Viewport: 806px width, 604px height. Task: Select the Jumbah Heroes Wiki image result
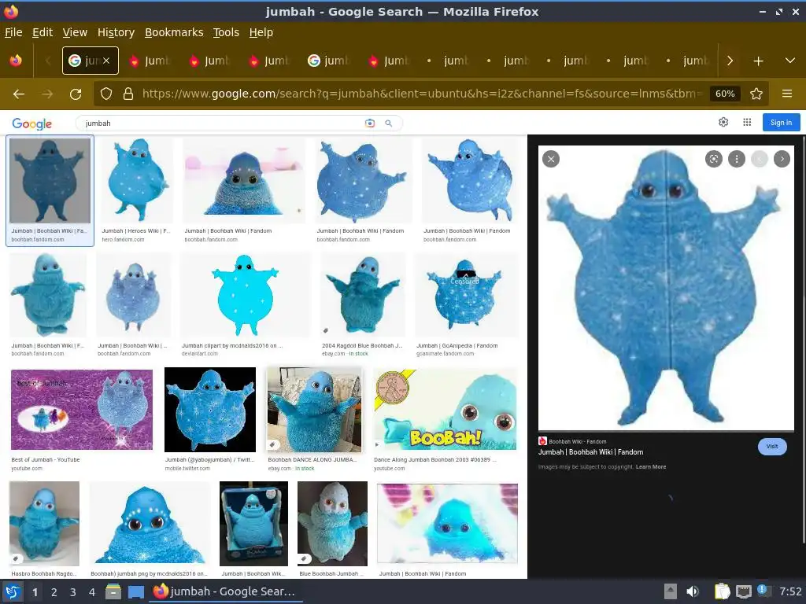click(137, 180)
